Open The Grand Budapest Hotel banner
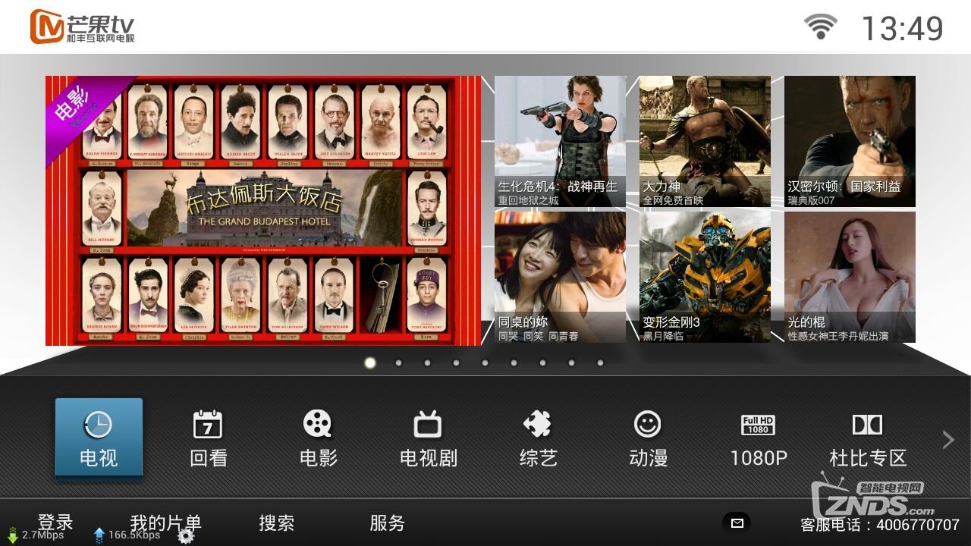 click(263, 211)
